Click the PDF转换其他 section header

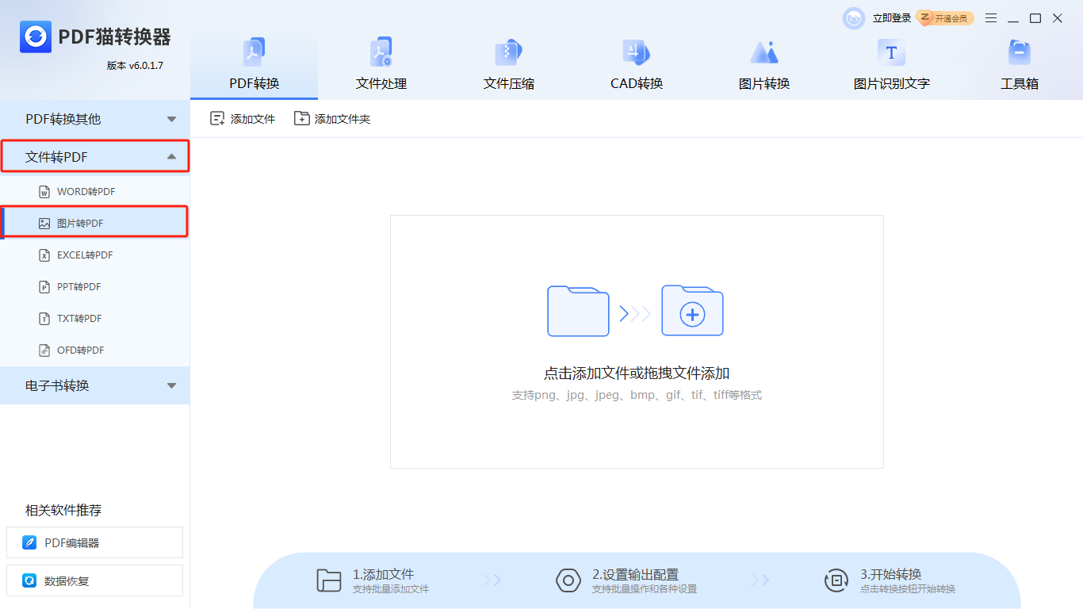(x=94, y=119)
